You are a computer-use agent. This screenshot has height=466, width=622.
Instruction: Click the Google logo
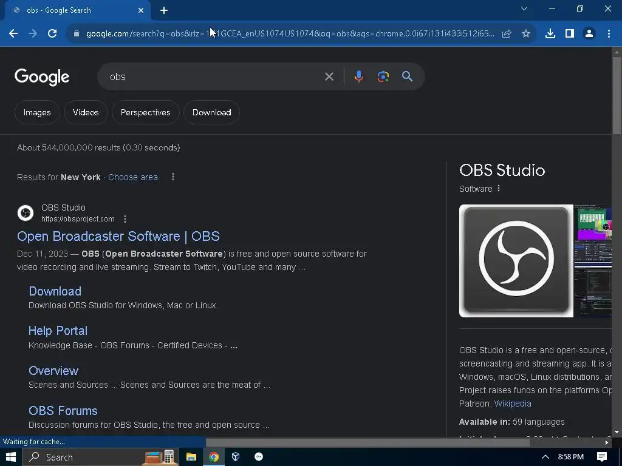[42, 77]
